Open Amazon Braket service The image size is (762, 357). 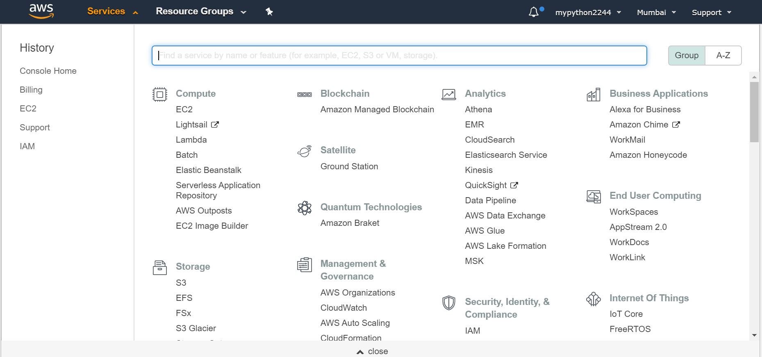(x=350, y=223)
